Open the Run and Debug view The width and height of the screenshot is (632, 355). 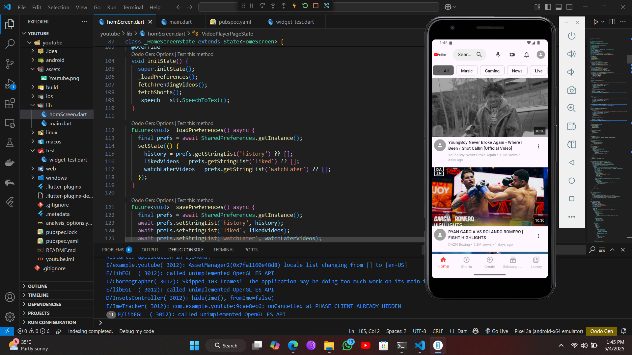pos(10,84)
